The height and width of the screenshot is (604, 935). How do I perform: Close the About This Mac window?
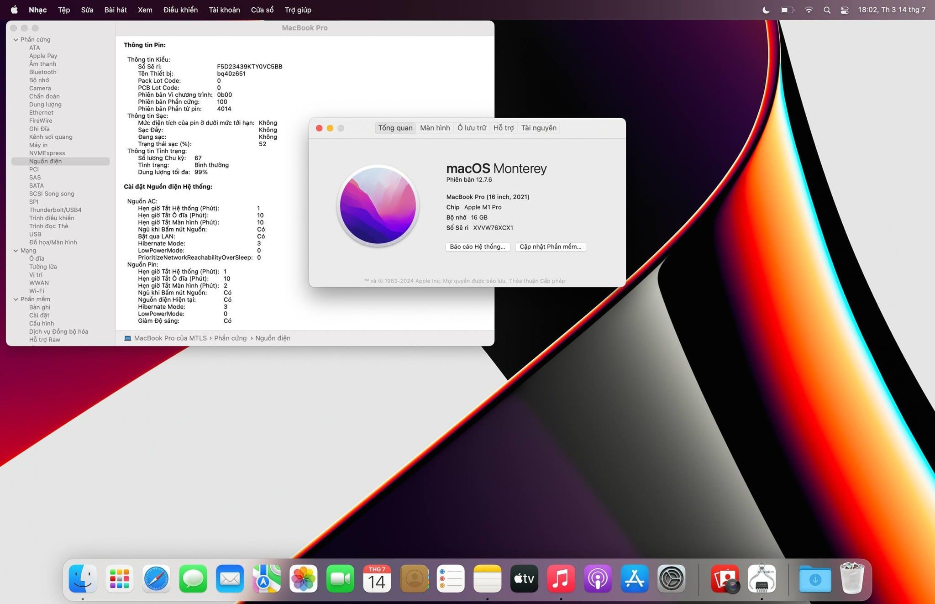pos(319,128)
